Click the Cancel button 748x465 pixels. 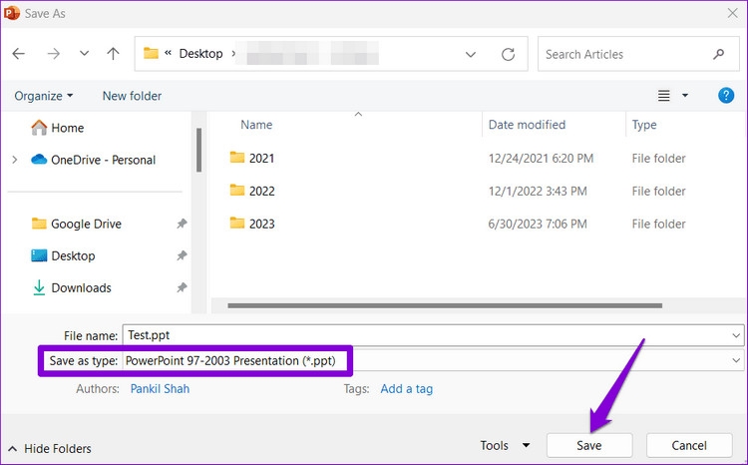pos(689,445)
